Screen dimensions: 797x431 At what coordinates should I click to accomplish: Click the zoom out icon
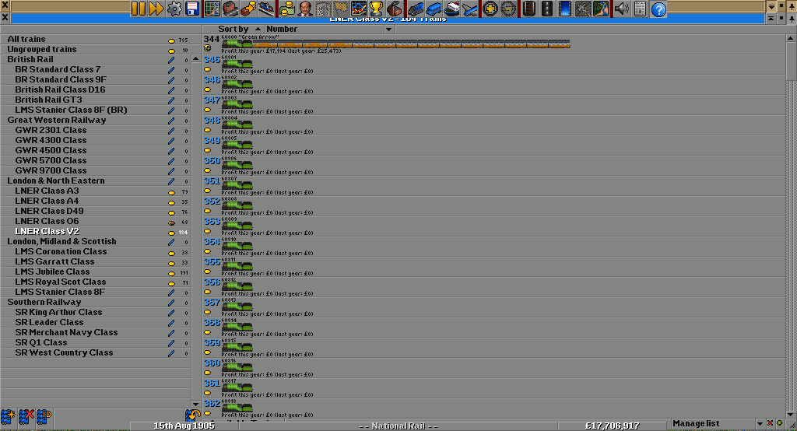pyautogui.click(x=507, y=9)
